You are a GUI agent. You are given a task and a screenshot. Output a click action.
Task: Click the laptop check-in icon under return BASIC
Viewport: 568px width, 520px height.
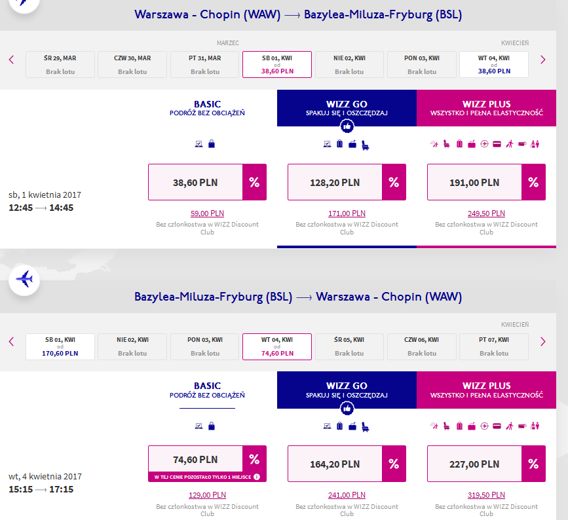point(199,426)
